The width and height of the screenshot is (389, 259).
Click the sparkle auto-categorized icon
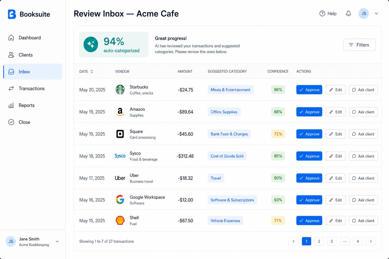(91, 45)
